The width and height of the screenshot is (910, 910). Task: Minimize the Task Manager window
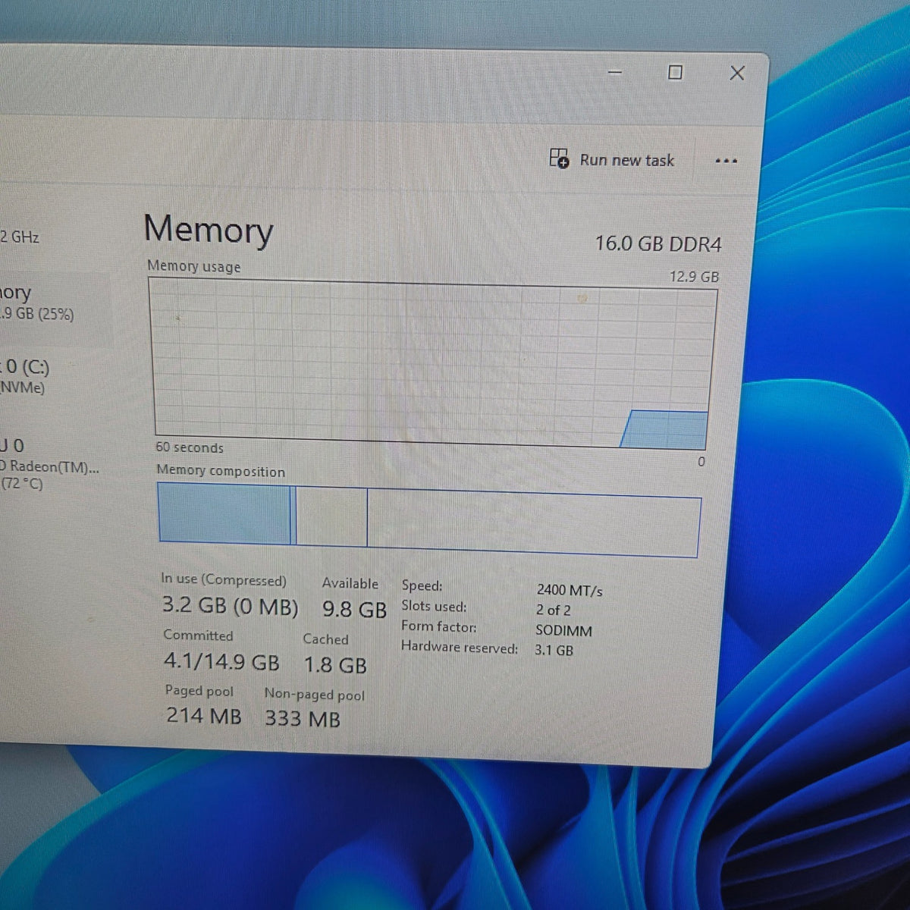click(x=615, y=73)
